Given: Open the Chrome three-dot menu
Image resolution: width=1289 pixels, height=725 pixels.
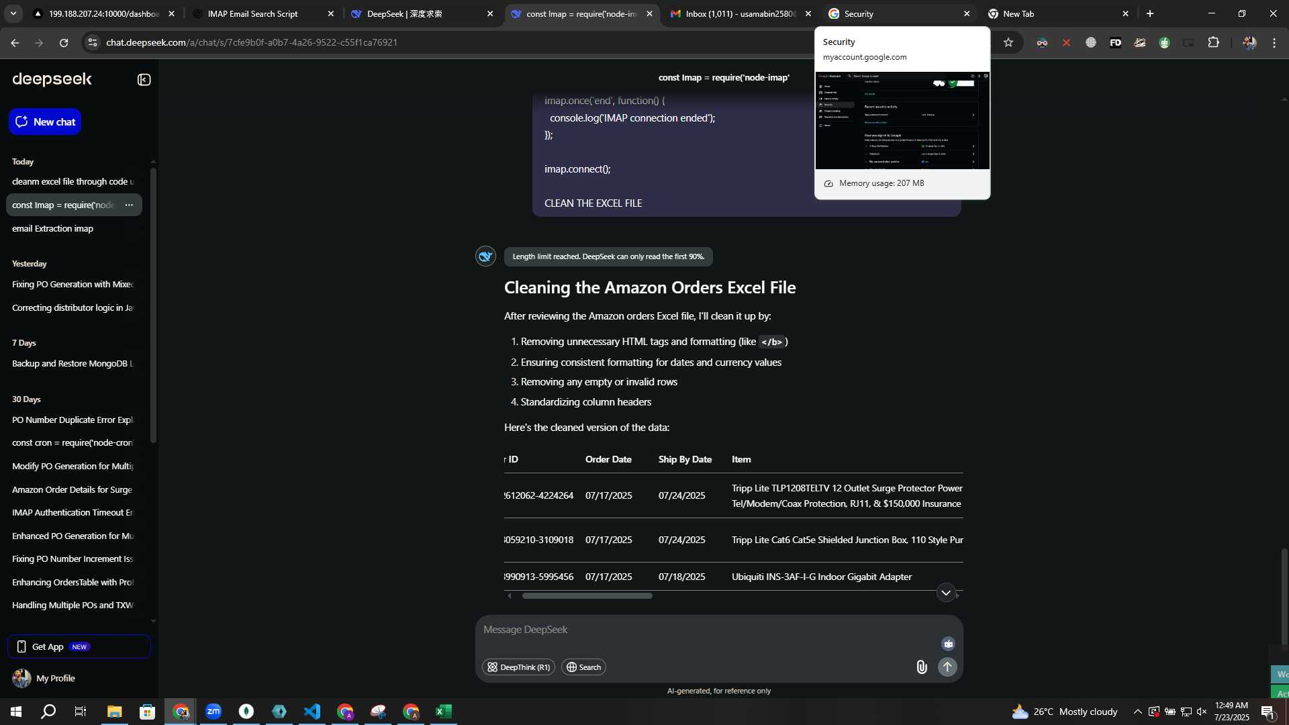Looking at the screenshot, I should [x=1274, y=42].
